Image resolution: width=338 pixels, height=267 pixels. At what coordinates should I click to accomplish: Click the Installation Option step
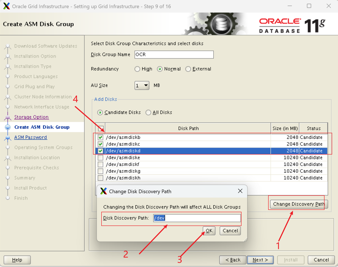coord(35,56)
